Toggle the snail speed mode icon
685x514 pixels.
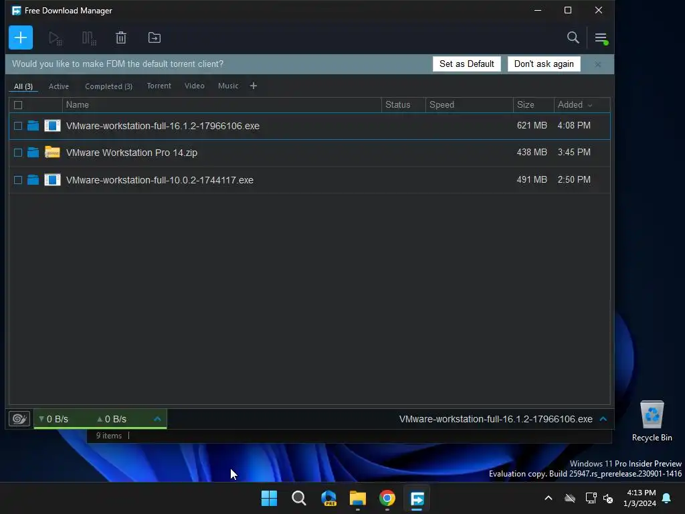tap(19, 419)
